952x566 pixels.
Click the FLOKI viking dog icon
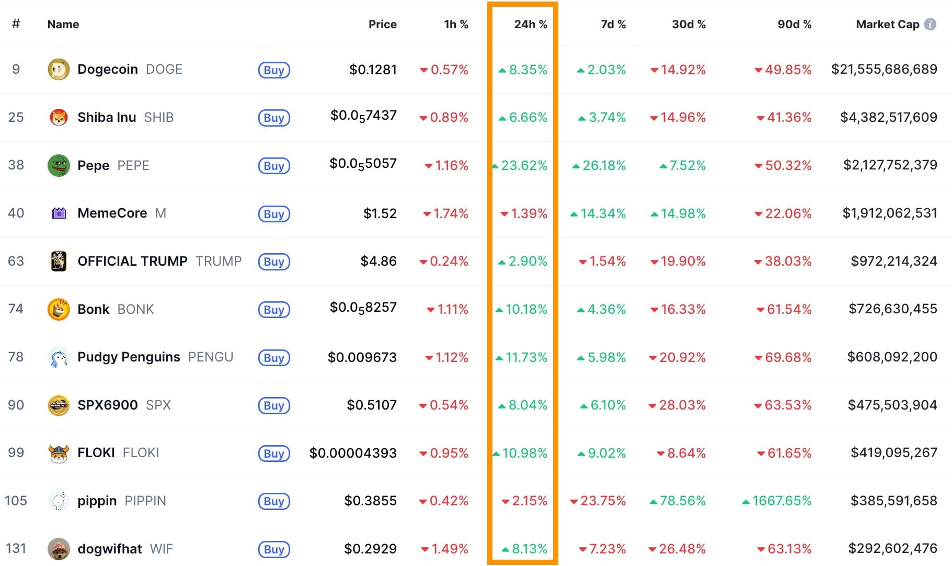(x=59, y=453)
